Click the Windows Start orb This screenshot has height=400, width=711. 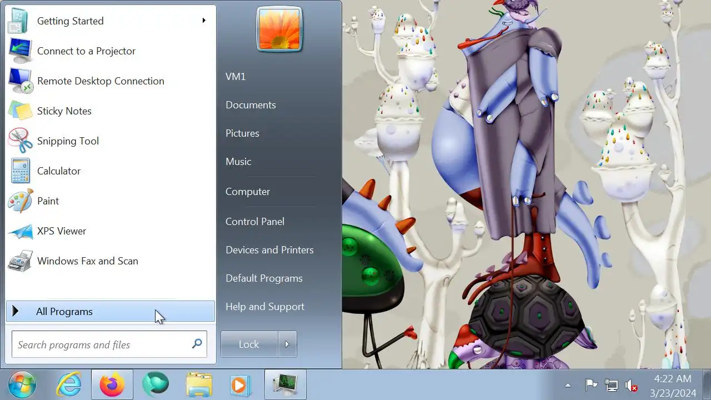tap(22, 384)
